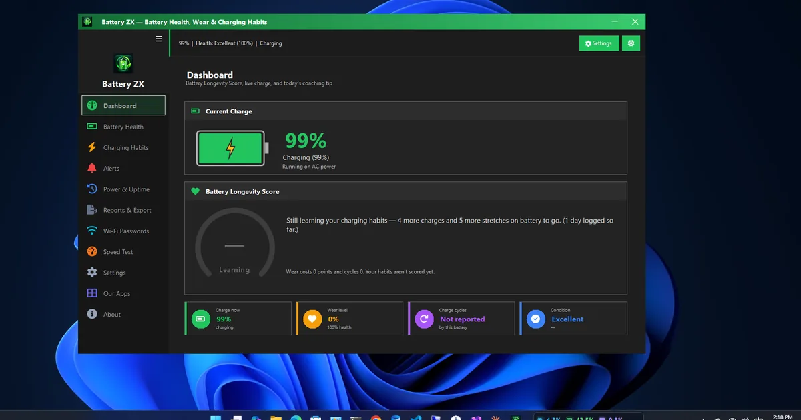Click the app icon in title bar

[x=87, y=22]
